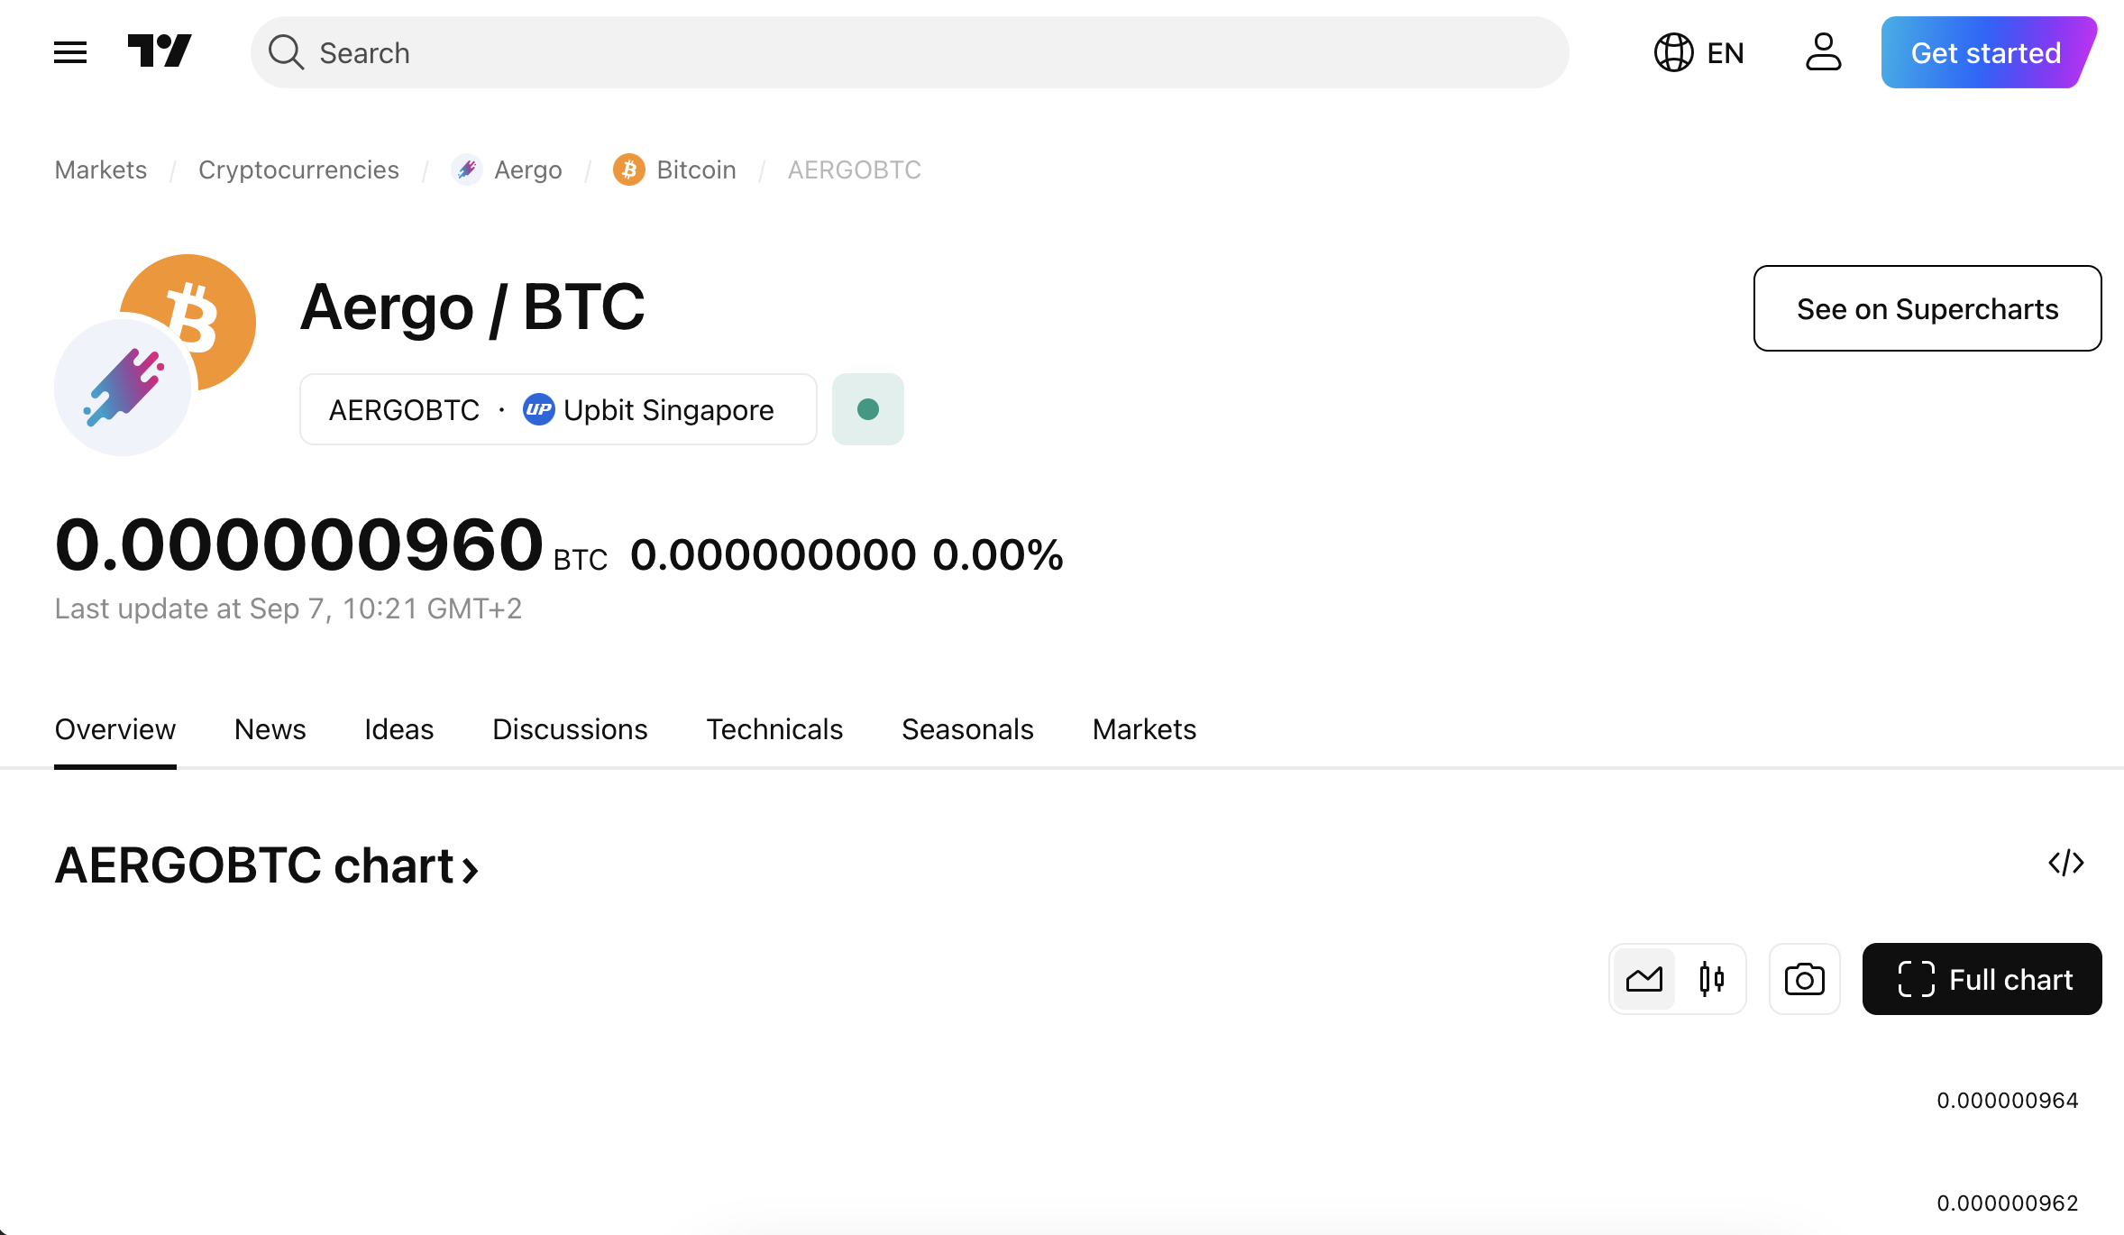This screenshot has width=2124, height=1235.
Task: Open the Seasonals tab
Action: (x=967, y=728)
